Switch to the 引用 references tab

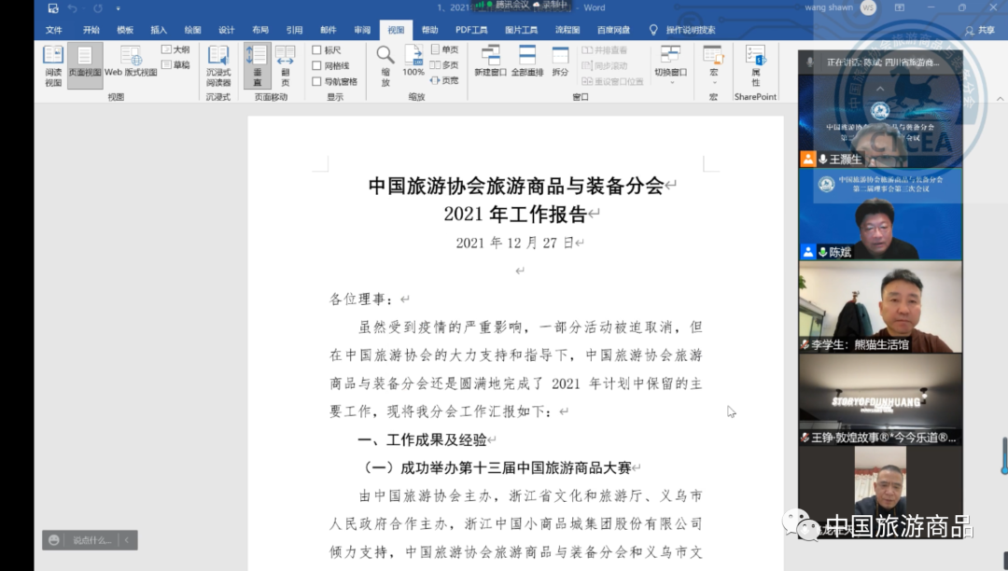[x=294, y=30]
